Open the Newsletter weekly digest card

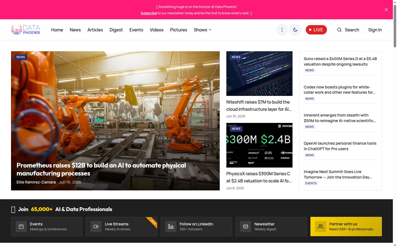(271, 227)
